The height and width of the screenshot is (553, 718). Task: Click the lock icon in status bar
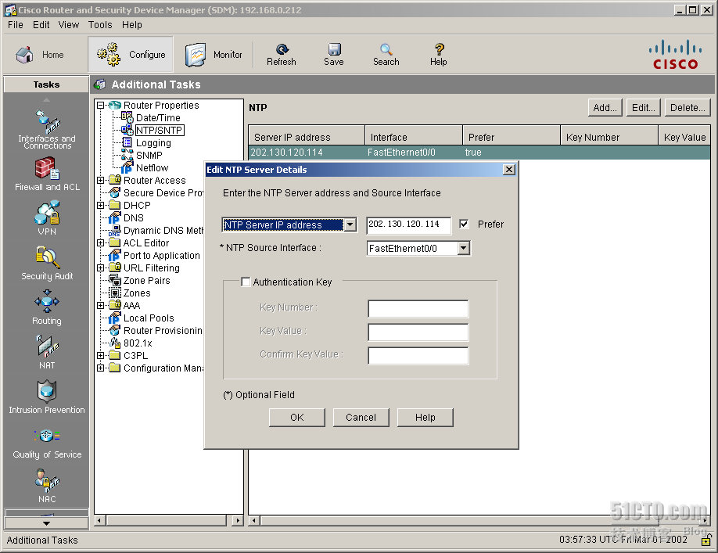pyautogui.click(x=706, y=540)
